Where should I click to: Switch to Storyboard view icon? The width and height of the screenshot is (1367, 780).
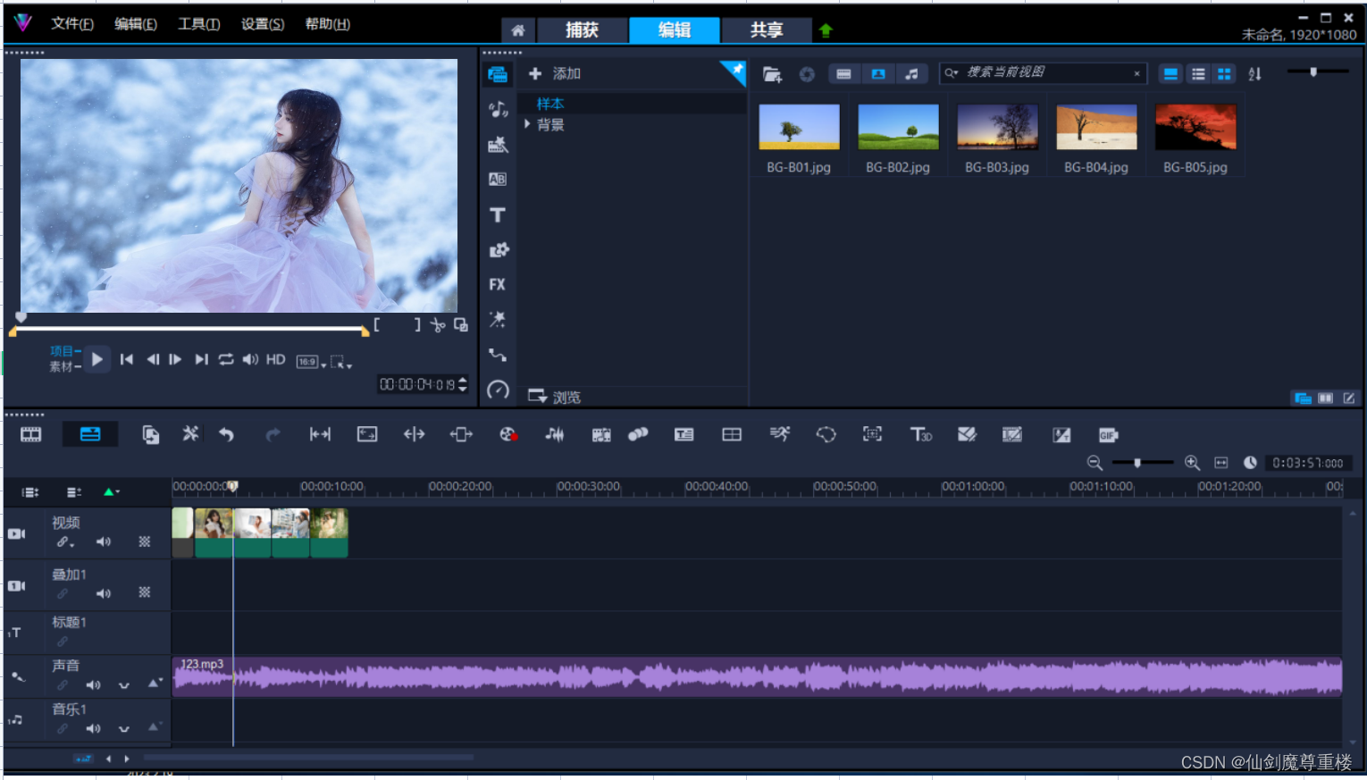[x=31, y=434]
